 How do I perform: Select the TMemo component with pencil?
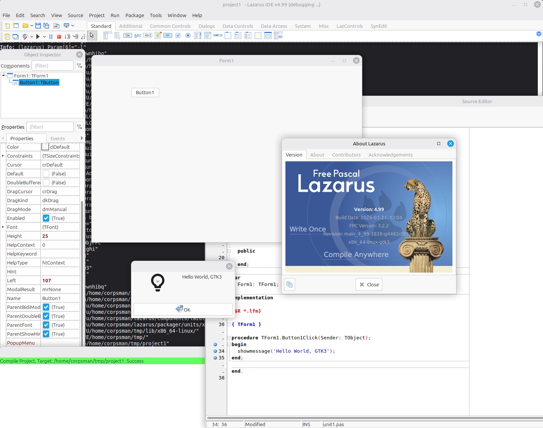point(158,36)
